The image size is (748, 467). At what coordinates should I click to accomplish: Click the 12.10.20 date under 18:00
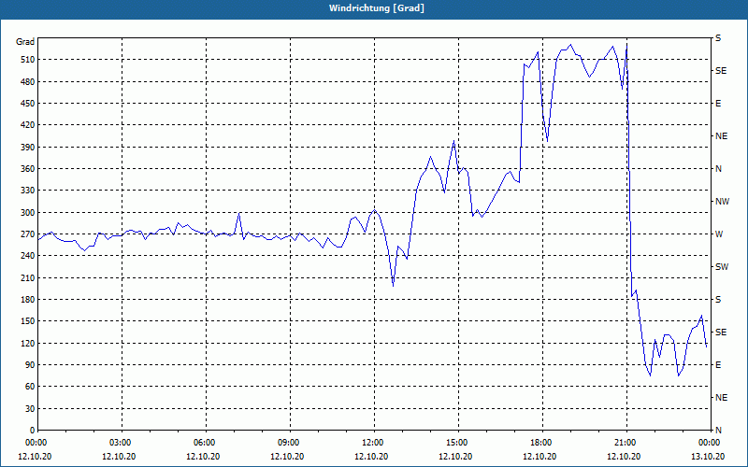539,457
